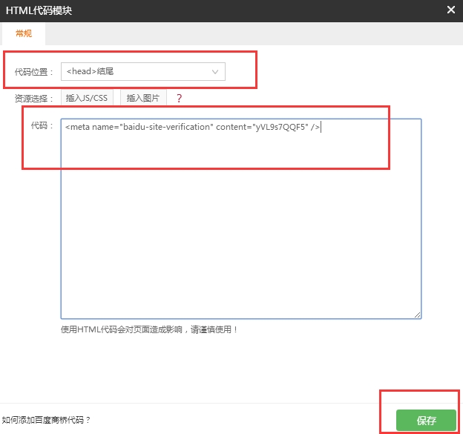Screen dimensions: 463x434
Task: Open the red question mark help
Action: point(179,98)
